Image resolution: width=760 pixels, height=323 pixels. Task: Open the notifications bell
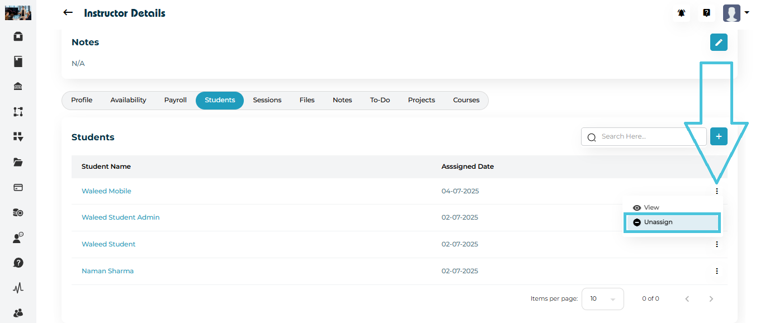pos(681,13)
